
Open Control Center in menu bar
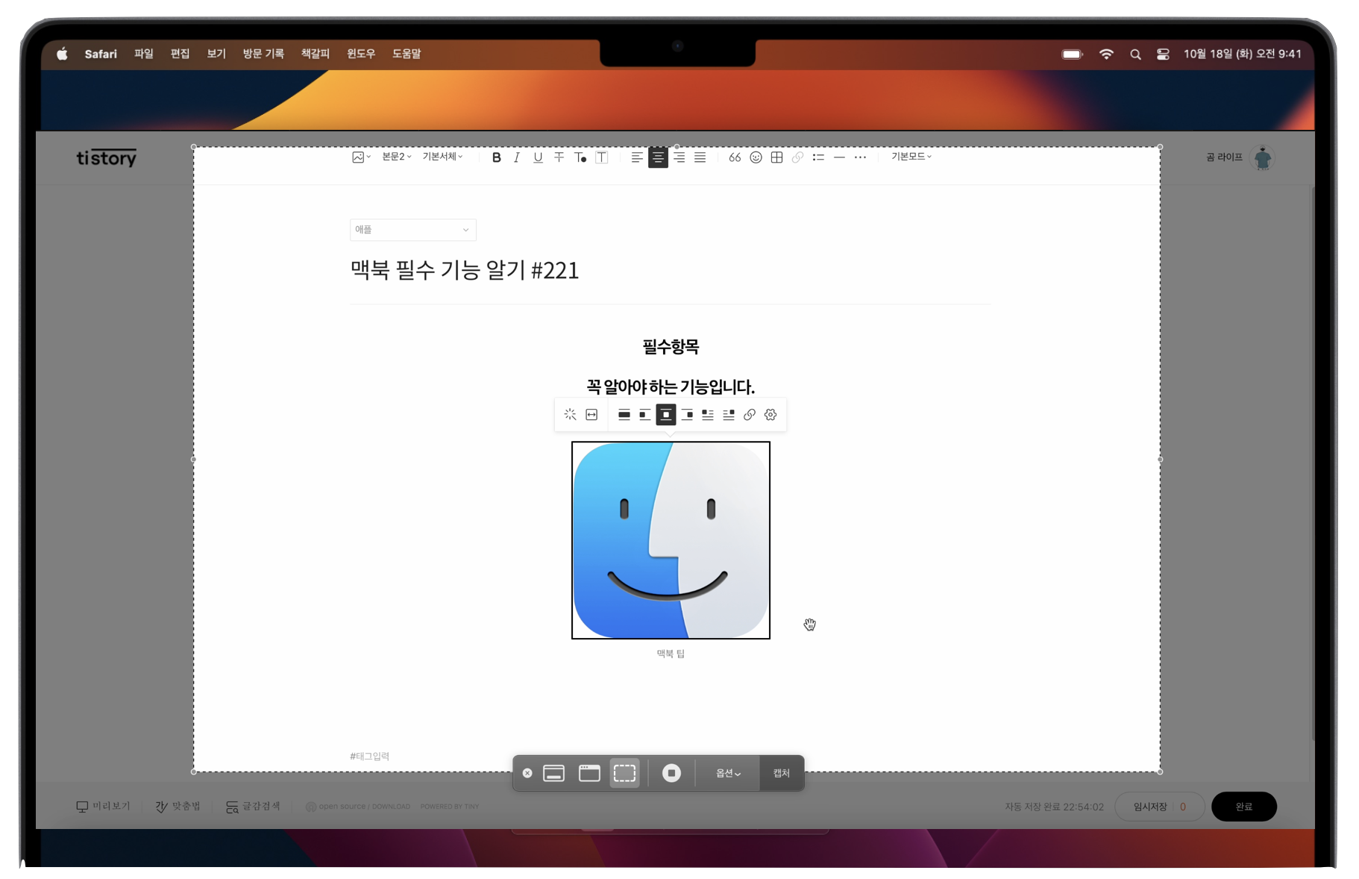click(x=1163, y=54)
